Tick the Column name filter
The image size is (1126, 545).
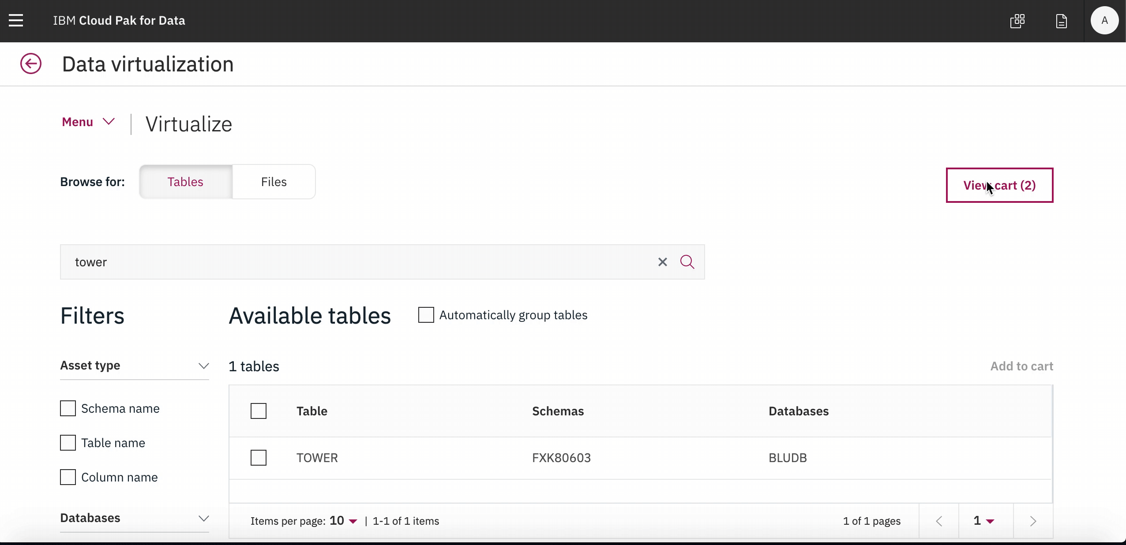point(68,477)
